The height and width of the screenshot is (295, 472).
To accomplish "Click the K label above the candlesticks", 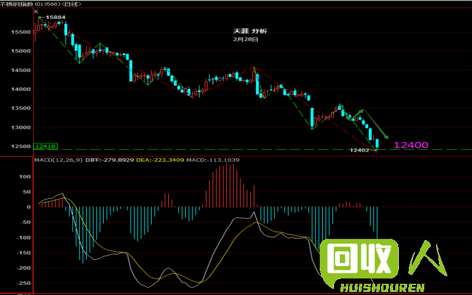I will (37, 11).
